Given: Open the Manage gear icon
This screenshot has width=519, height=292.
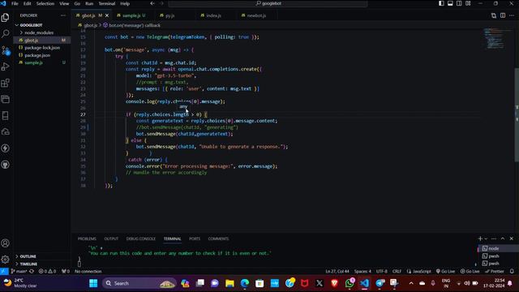Looking at the screenshot, I should (x=6, y=259).
